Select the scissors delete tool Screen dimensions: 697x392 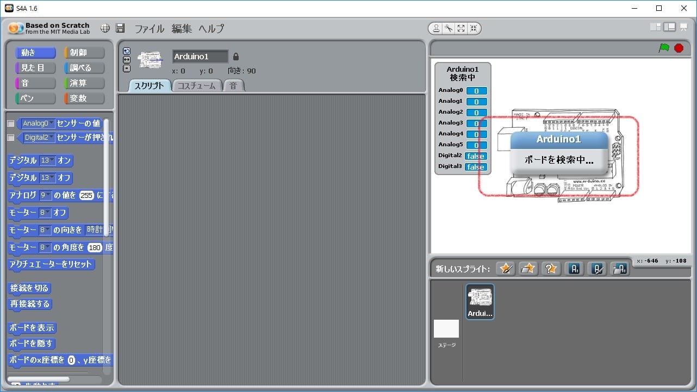(449, 28)
